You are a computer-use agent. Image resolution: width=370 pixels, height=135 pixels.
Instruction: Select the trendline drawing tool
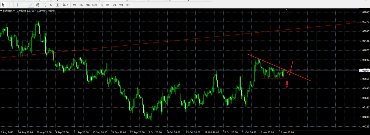click(31, 5)
